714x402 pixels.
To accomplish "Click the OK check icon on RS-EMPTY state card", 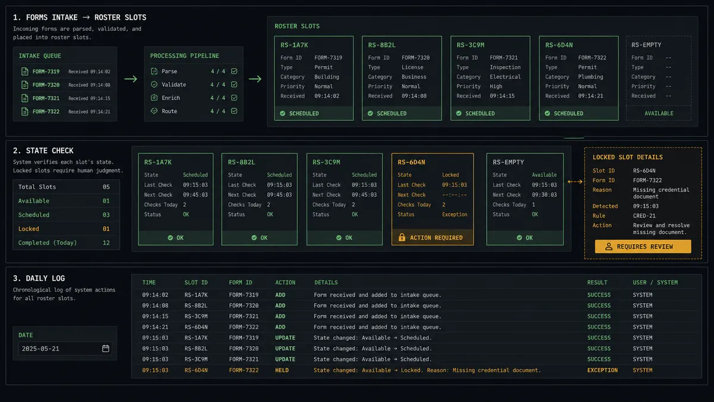I will [519, 238].
